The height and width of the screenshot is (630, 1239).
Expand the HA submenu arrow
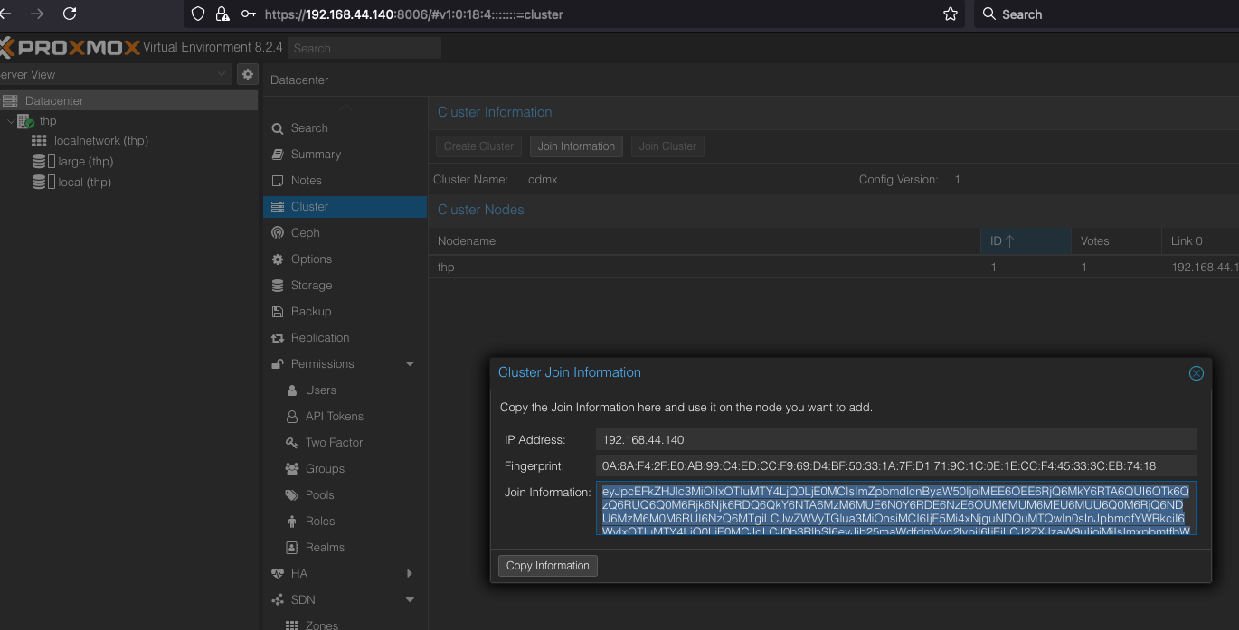point(410,574)
